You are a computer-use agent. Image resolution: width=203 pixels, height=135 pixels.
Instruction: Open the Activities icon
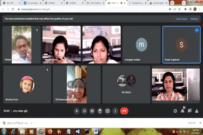point(197,111)
